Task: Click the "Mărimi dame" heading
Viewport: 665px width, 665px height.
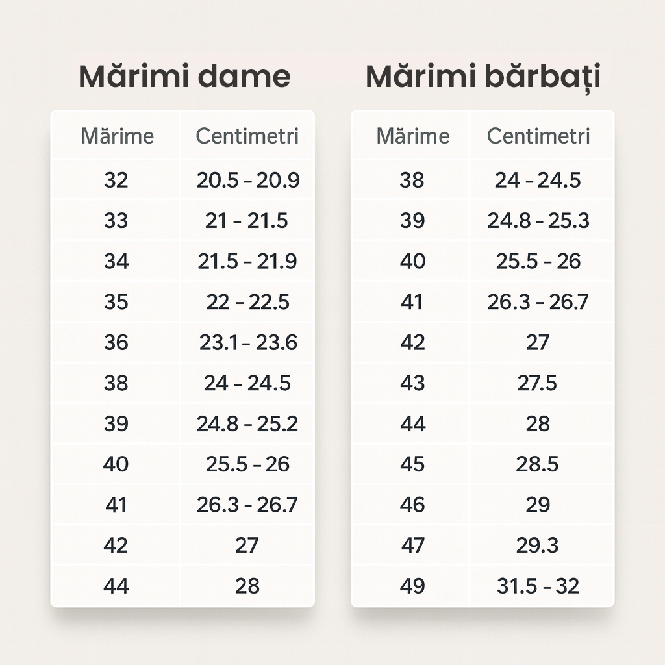Action: pyautogui.click(x=184, y=77)
